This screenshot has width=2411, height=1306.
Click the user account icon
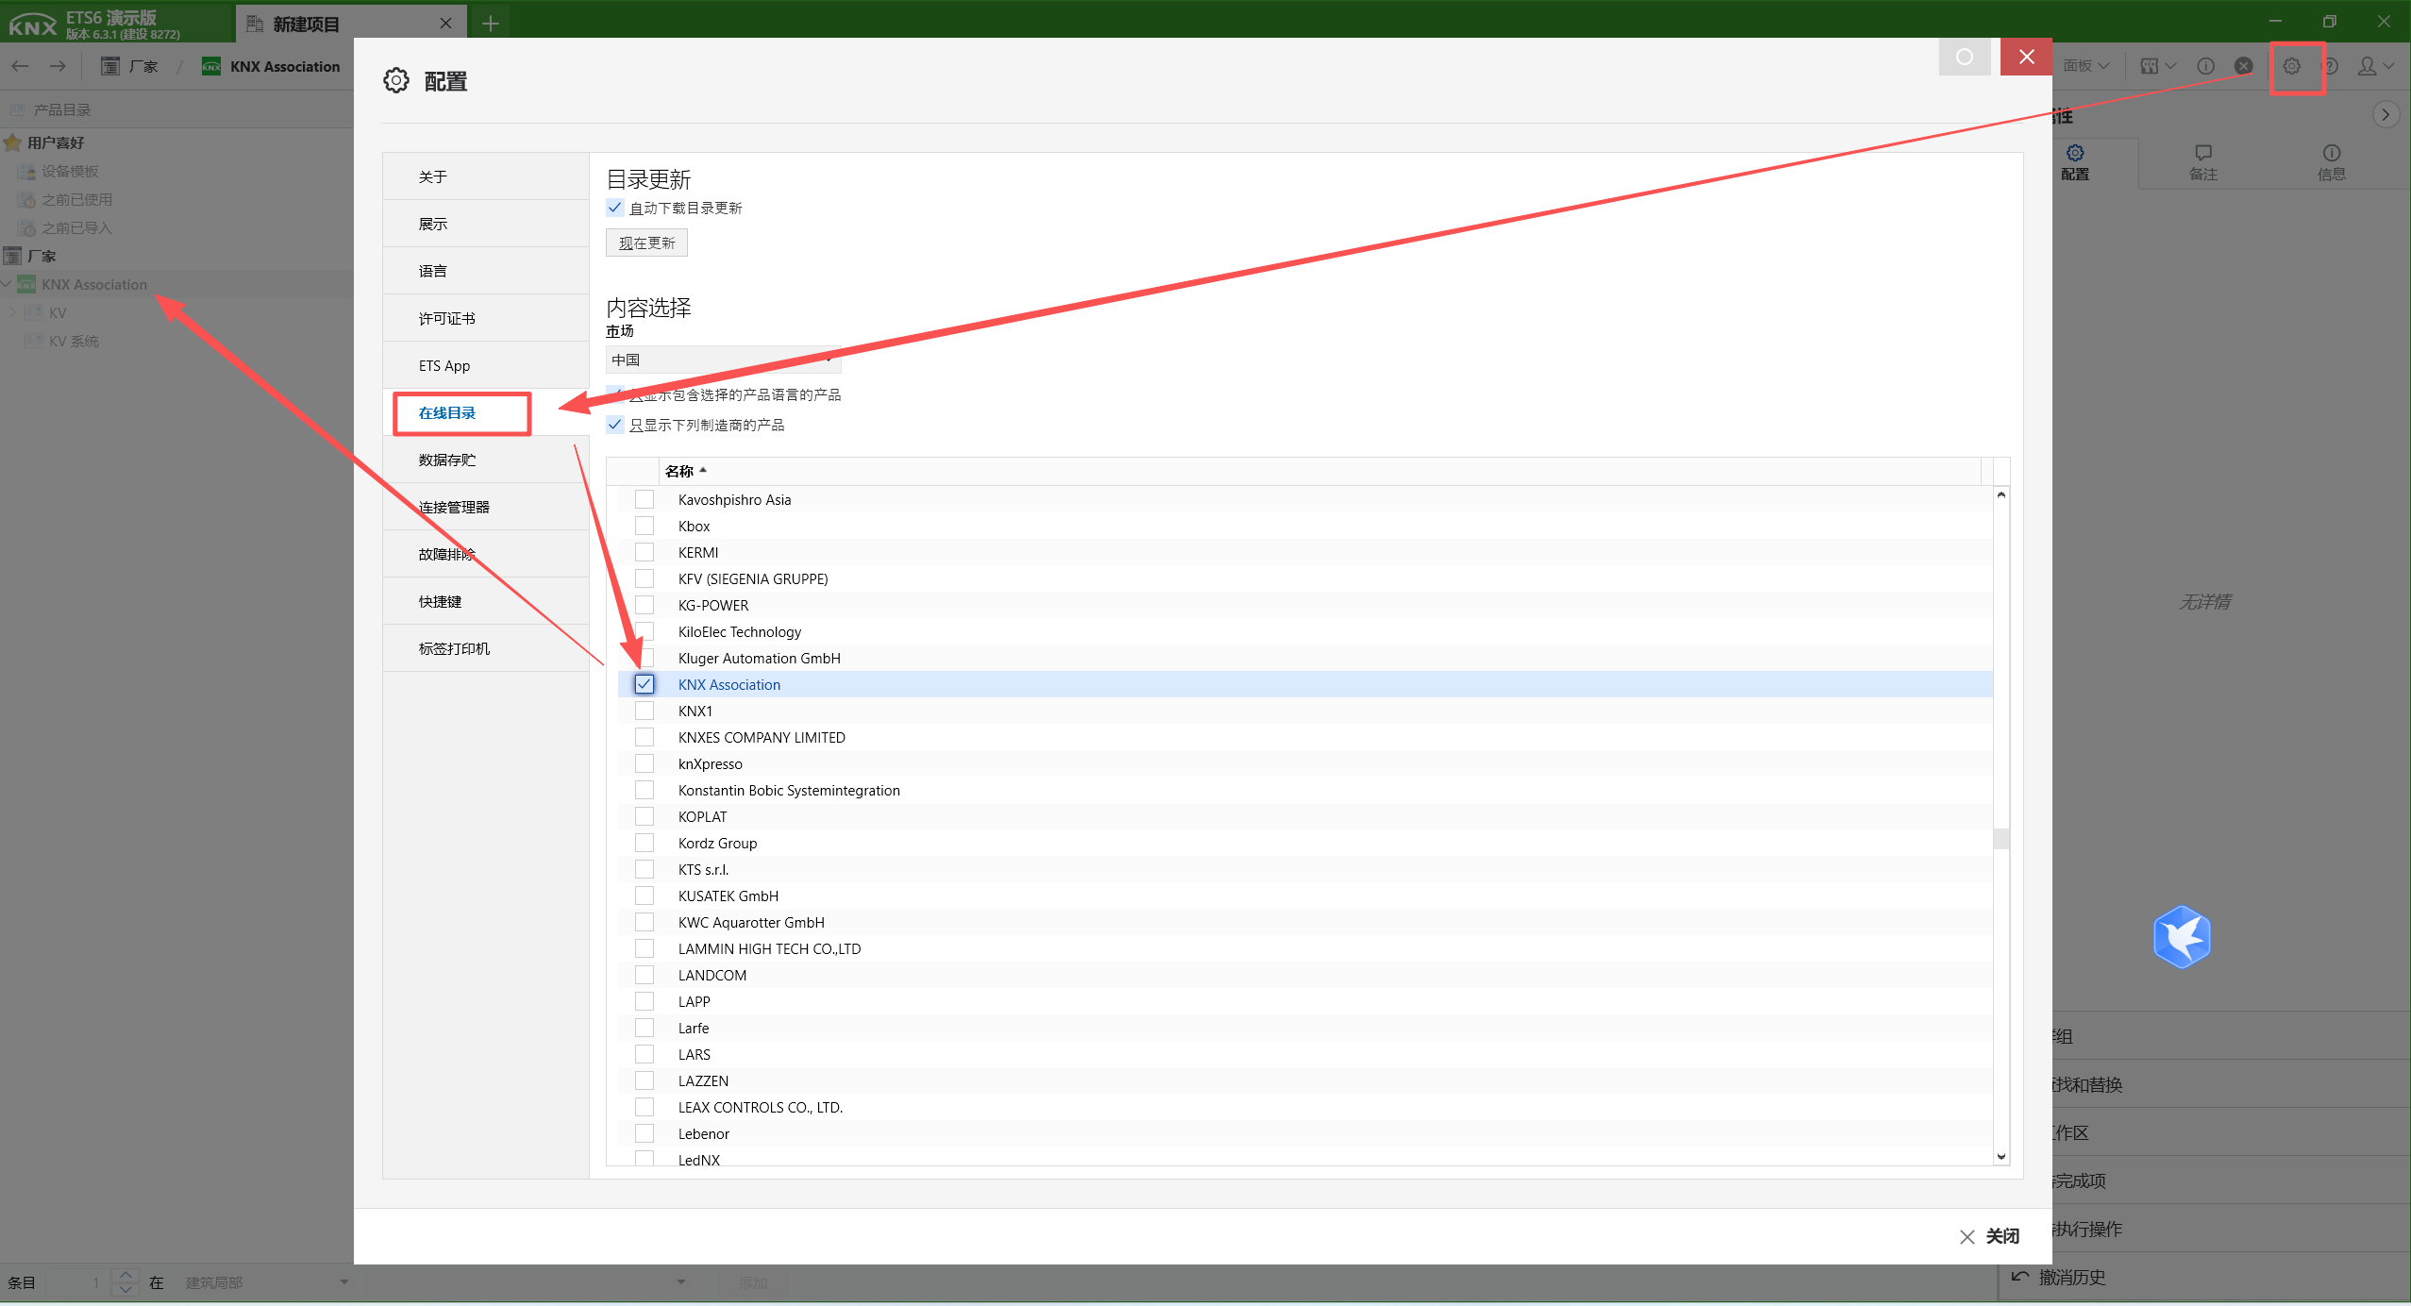pos(2367,66)
